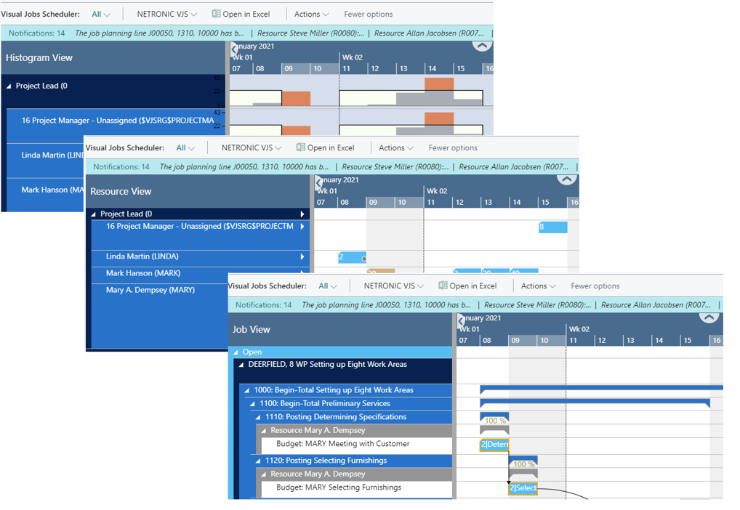Screen dimensions: 740x510
Task: Open NETRONIC VJS dropdown in Resource View window
Action: [x=251, y=147]
